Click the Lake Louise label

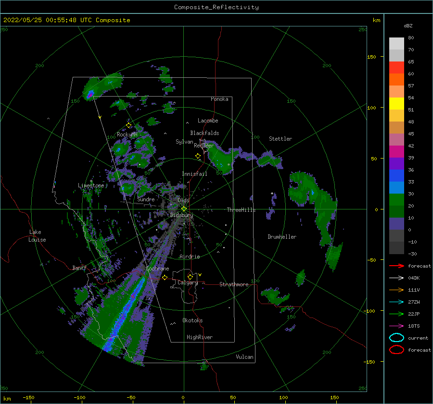click(37, 236)
